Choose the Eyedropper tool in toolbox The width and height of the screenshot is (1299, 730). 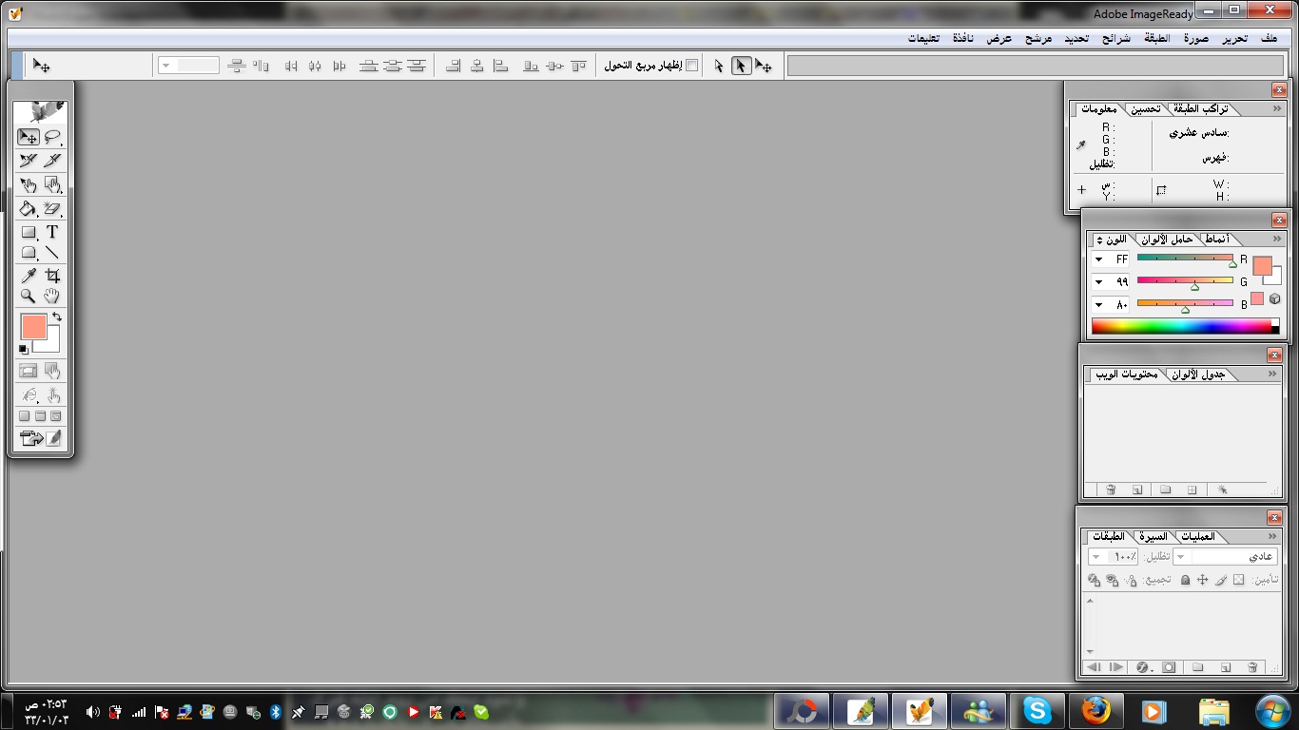tap(29, 276)
